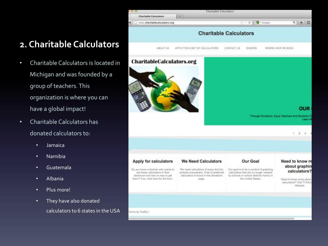Click the site identity icon before the URL

pyautogui.click(x=135, y=22)
